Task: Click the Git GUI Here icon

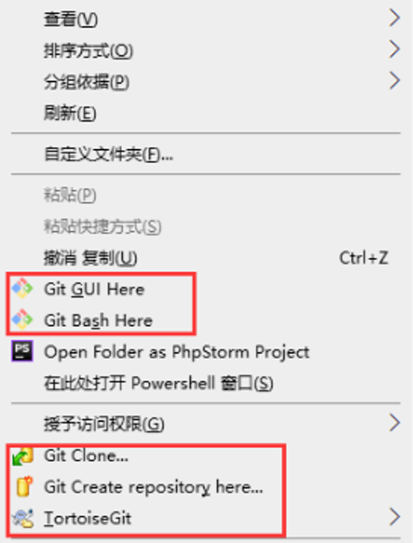Action: coord(22,288)
